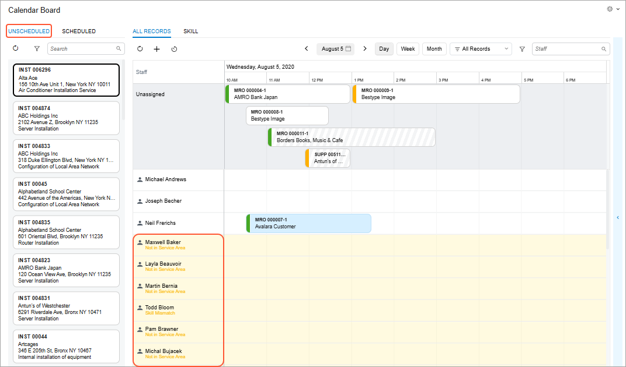Expand the right side panel arrow
Screen dimensions: 626x367
pyautogui.click(x=618, y=217)
